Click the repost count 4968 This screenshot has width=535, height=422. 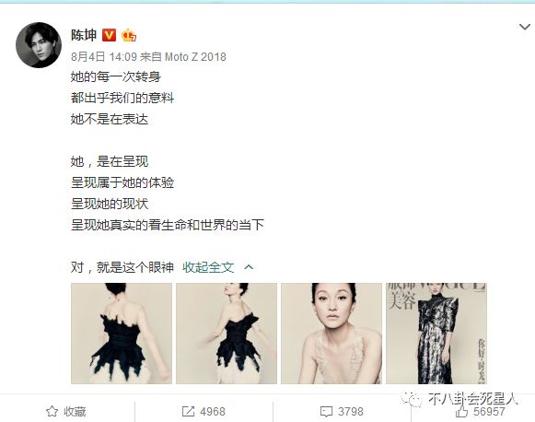coord(213,412)
